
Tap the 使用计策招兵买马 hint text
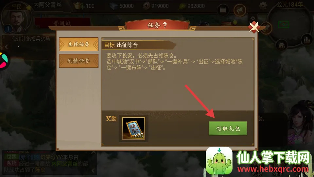point(31,39)
